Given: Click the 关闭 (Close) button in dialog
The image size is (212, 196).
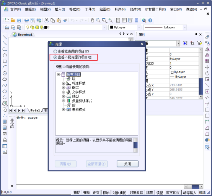Looking at the screenshot, I should pyautogui.click(x=127, y=164).
